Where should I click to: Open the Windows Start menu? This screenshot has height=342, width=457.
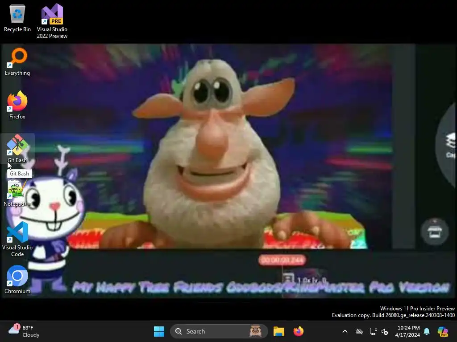point(159,331)
